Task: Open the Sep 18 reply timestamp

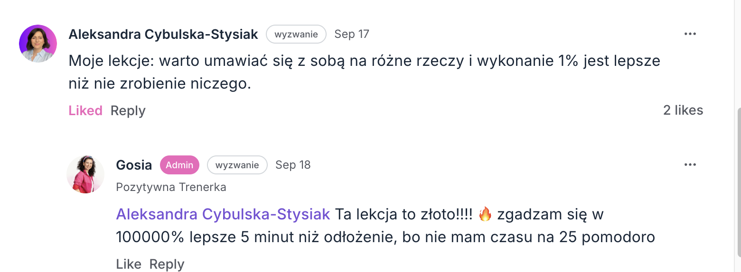Action: [x=293, y=165]
